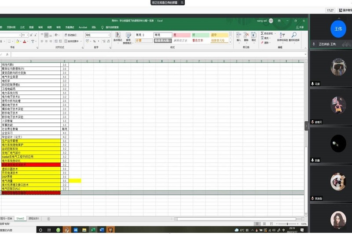The width and height of the screenshot is (352, 234).
Task: Open the font size dropdown showing 11
Action: (27, 35)
